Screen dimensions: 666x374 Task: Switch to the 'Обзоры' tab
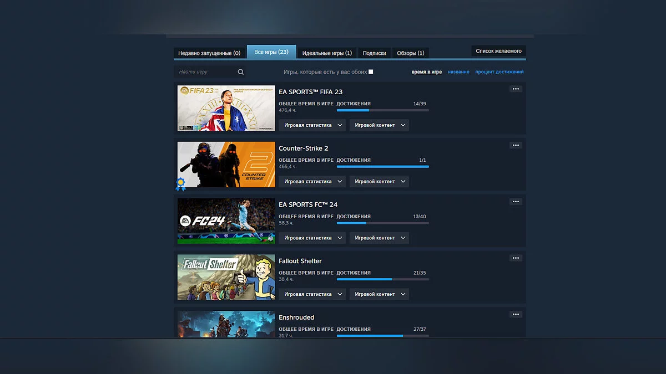coord(410,53)
